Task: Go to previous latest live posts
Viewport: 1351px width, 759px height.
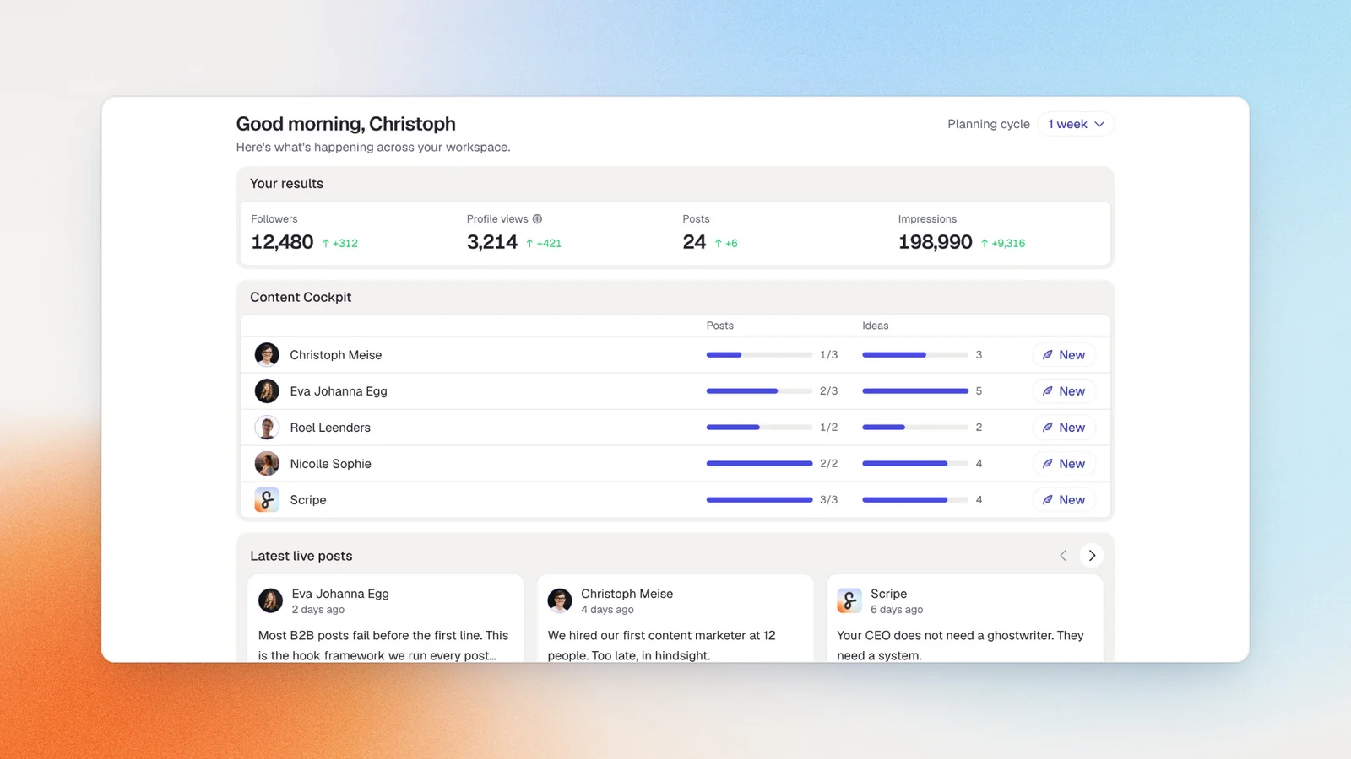Action: (1063, 556)
